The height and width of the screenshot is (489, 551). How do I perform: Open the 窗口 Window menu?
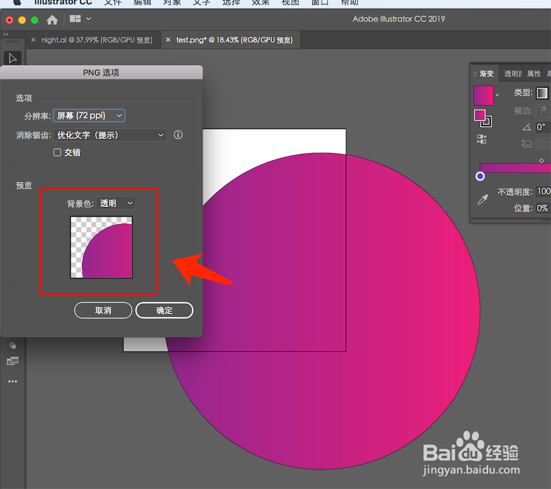click(320, 3)
